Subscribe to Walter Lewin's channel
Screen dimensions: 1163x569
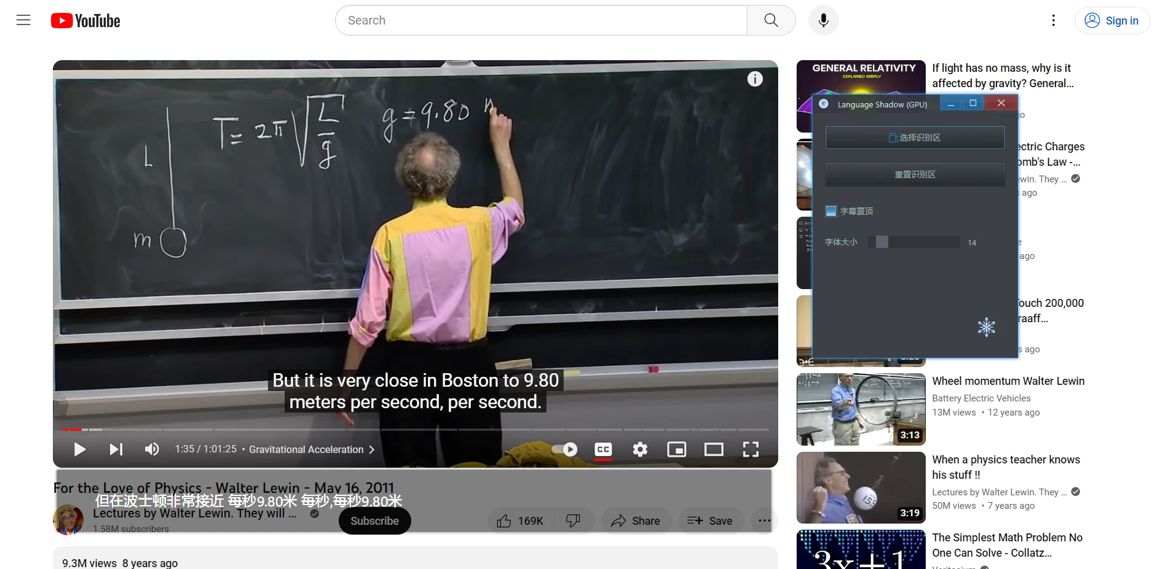click(374, 521)
